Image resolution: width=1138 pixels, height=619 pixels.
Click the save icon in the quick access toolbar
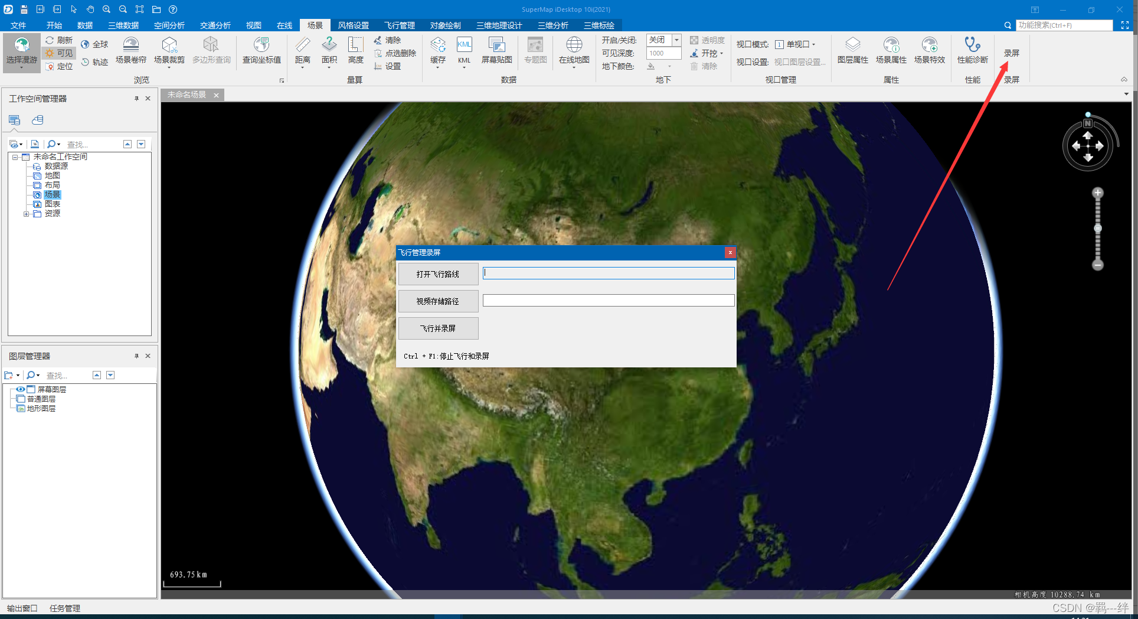coord(24,9)
